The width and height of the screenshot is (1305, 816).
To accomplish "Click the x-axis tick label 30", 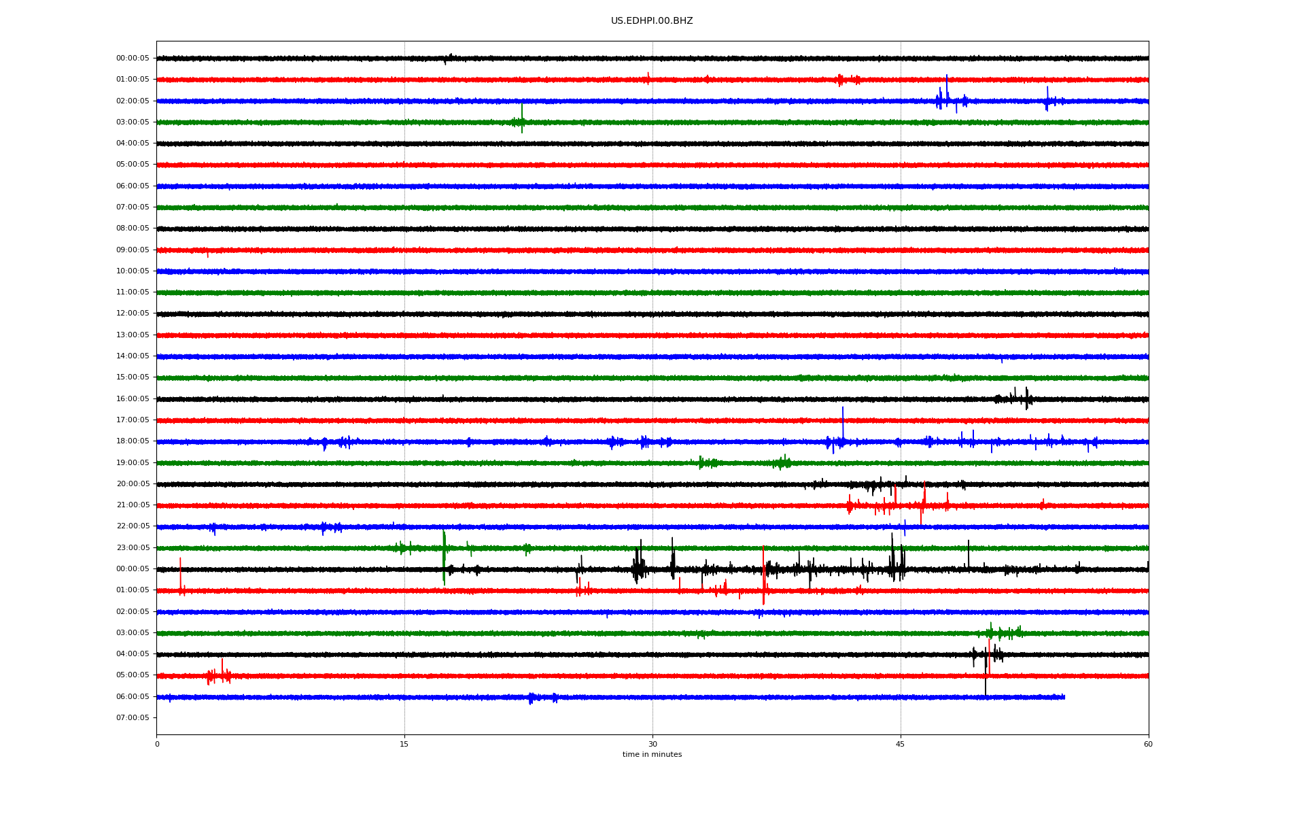I will (x=652, y=744).
